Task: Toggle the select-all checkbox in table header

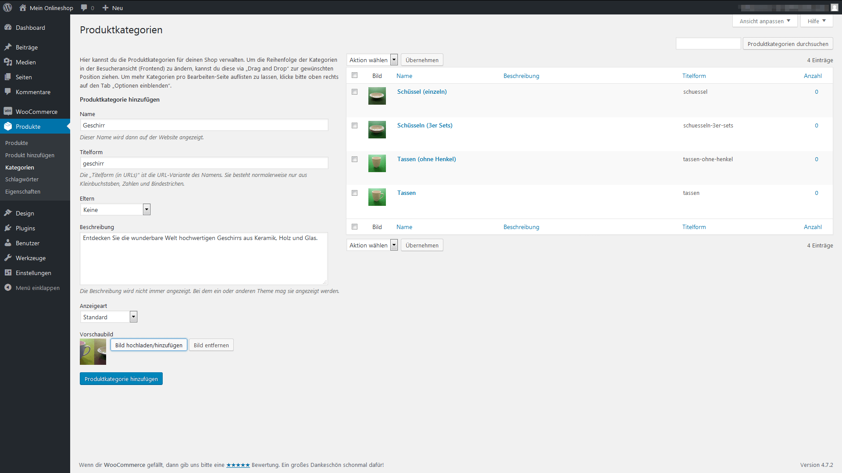Action: click(354, 75)
